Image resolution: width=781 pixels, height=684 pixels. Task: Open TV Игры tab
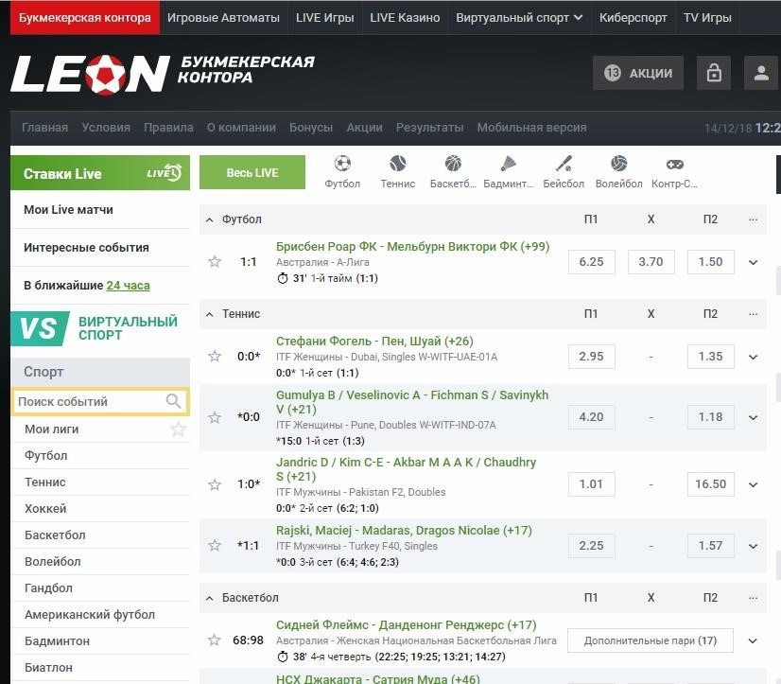click(x=707, y=17)
